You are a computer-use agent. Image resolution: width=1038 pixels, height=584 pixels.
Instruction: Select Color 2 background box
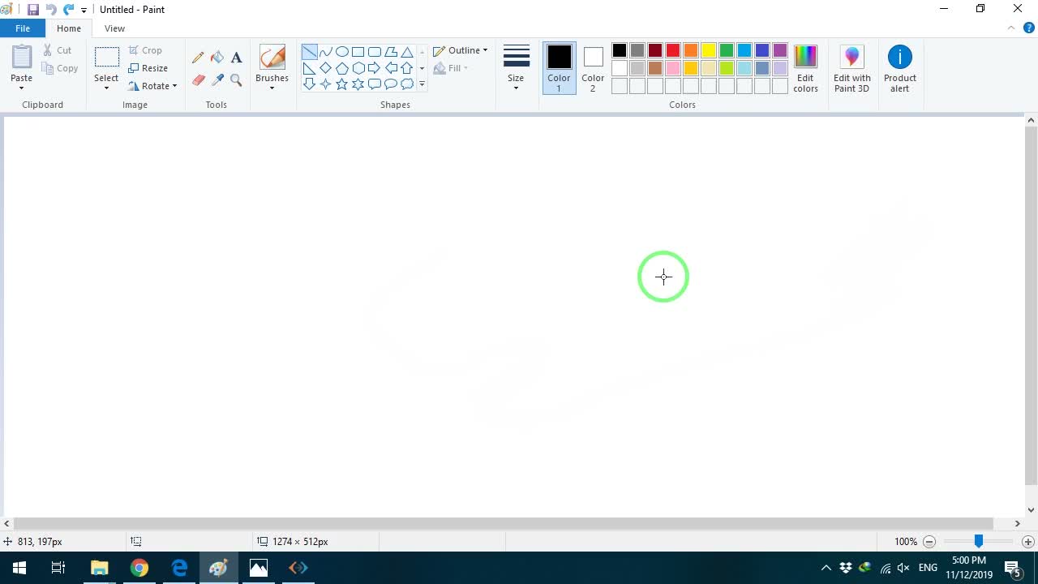point(593,67)
